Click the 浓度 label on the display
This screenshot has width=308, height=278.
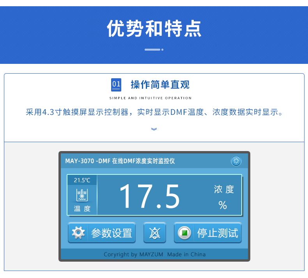click(224, 190)
